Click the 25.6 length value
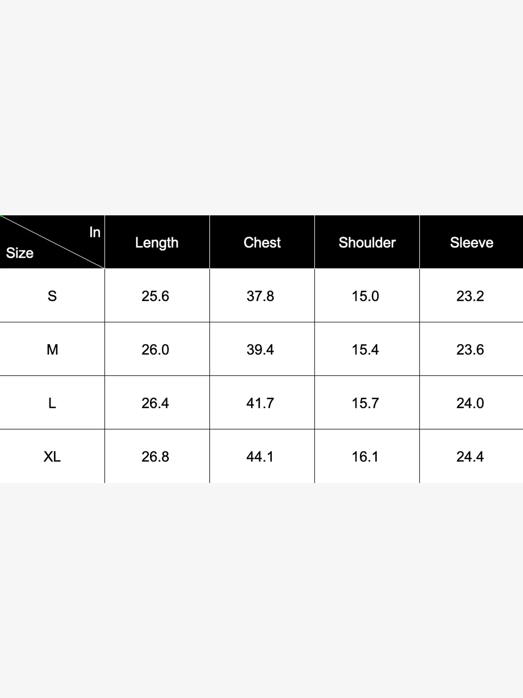Image resolution: width=523 pixels, height=698 pixels. pos(155,296)
